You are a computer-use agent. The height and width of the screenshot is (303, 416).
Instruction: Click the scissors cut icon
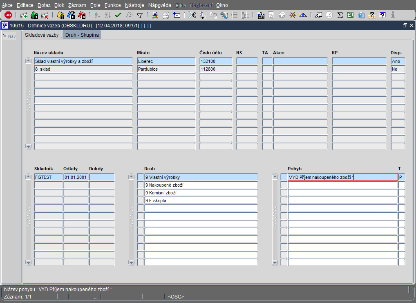(192, 15)
